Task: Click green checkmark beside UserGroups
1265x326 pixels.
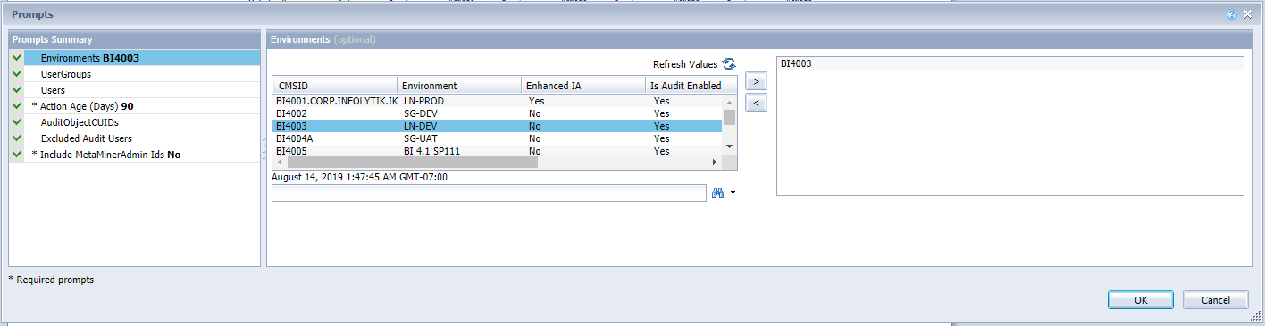Action: click(x=18, y=73)
